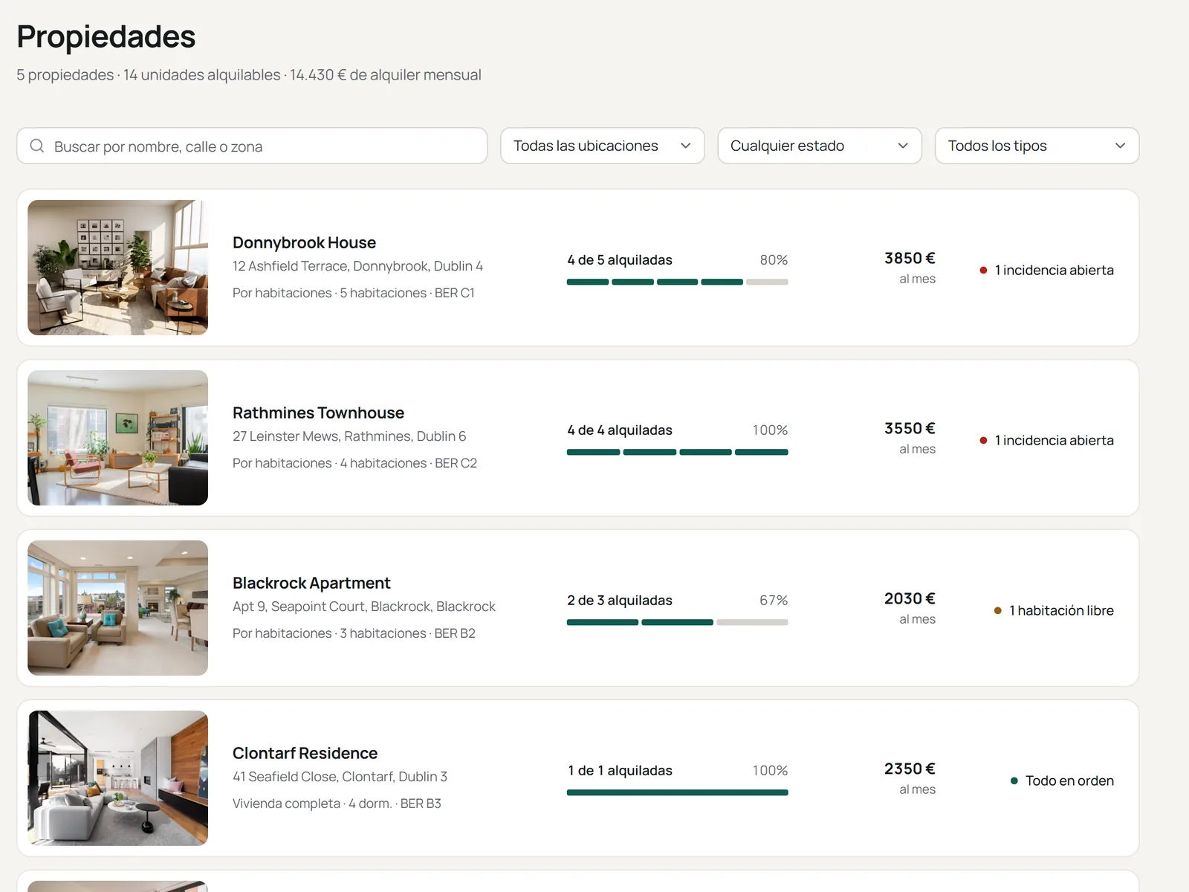Open the Blackrock Apartment property title
This screenshot has height=892, width=1189.
tap(311, 583)
